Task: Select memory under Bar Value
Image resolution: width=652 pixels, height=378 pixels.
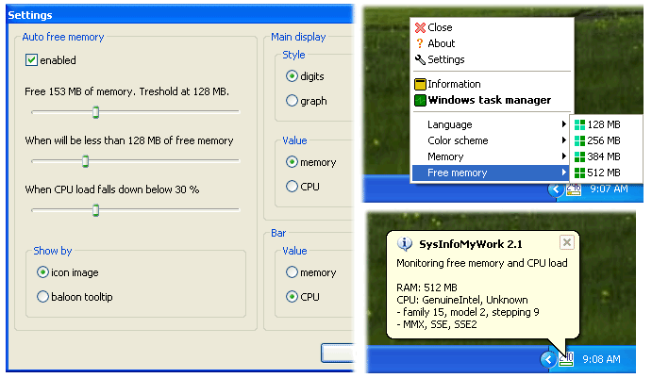Action: 292,272
